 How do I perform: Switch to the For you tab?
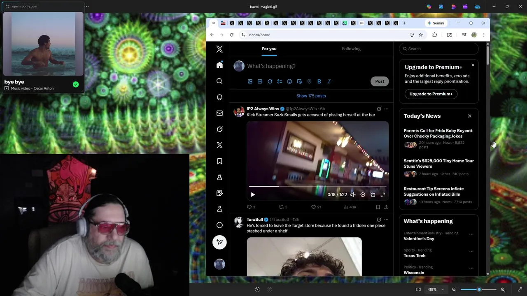tap(269, 49)
